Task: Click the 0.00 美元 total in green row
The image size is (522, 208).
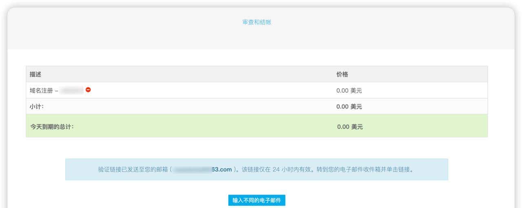Action: click(350, 127)
